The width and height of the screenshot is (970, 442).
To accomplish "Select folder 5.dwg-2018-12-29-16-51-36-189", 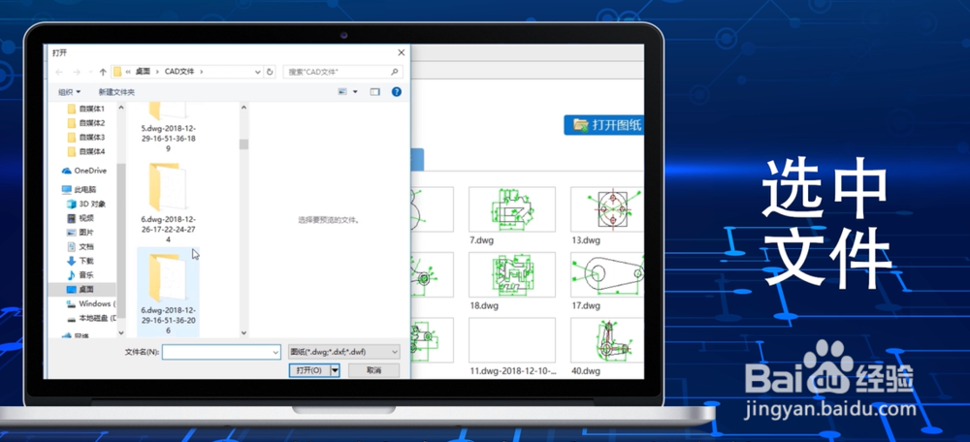I will pos(168,128).
